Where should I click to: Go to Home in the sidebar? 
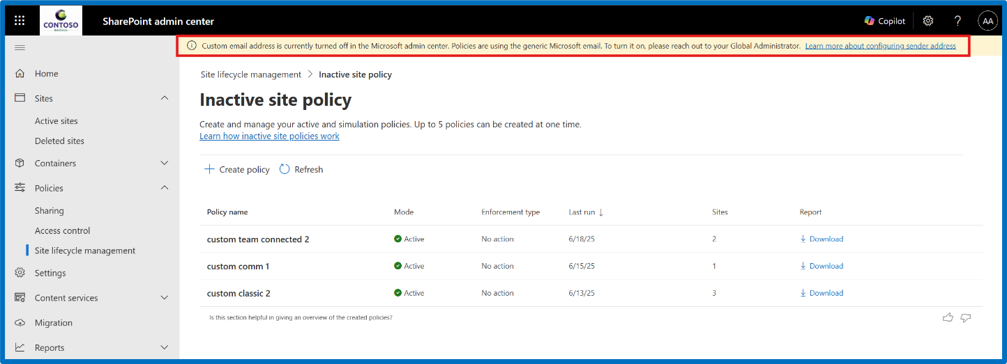(47, 73)
